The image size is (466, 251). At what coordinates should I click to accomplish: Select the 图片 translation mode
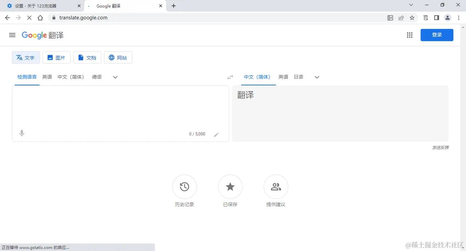coord(56,57)
